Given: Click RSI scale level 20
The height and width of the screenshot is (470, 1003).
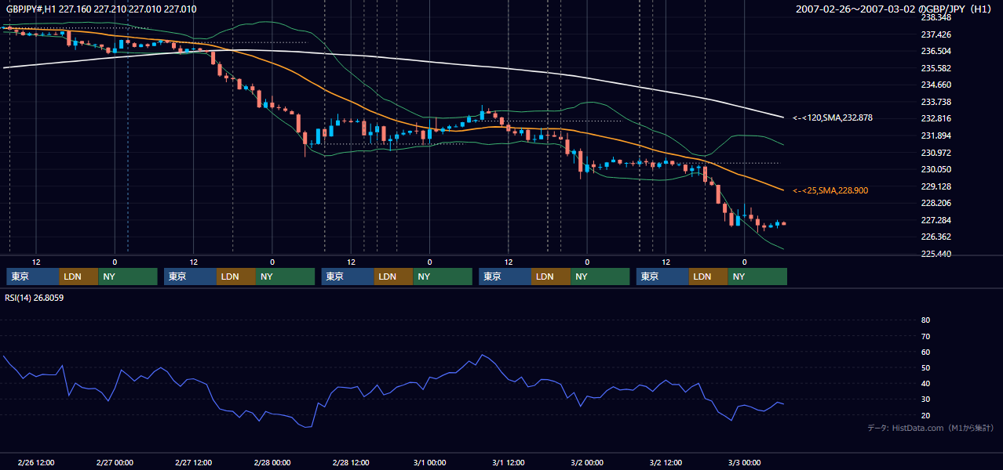Looking at the screenshot, I should tap(925, 415).
